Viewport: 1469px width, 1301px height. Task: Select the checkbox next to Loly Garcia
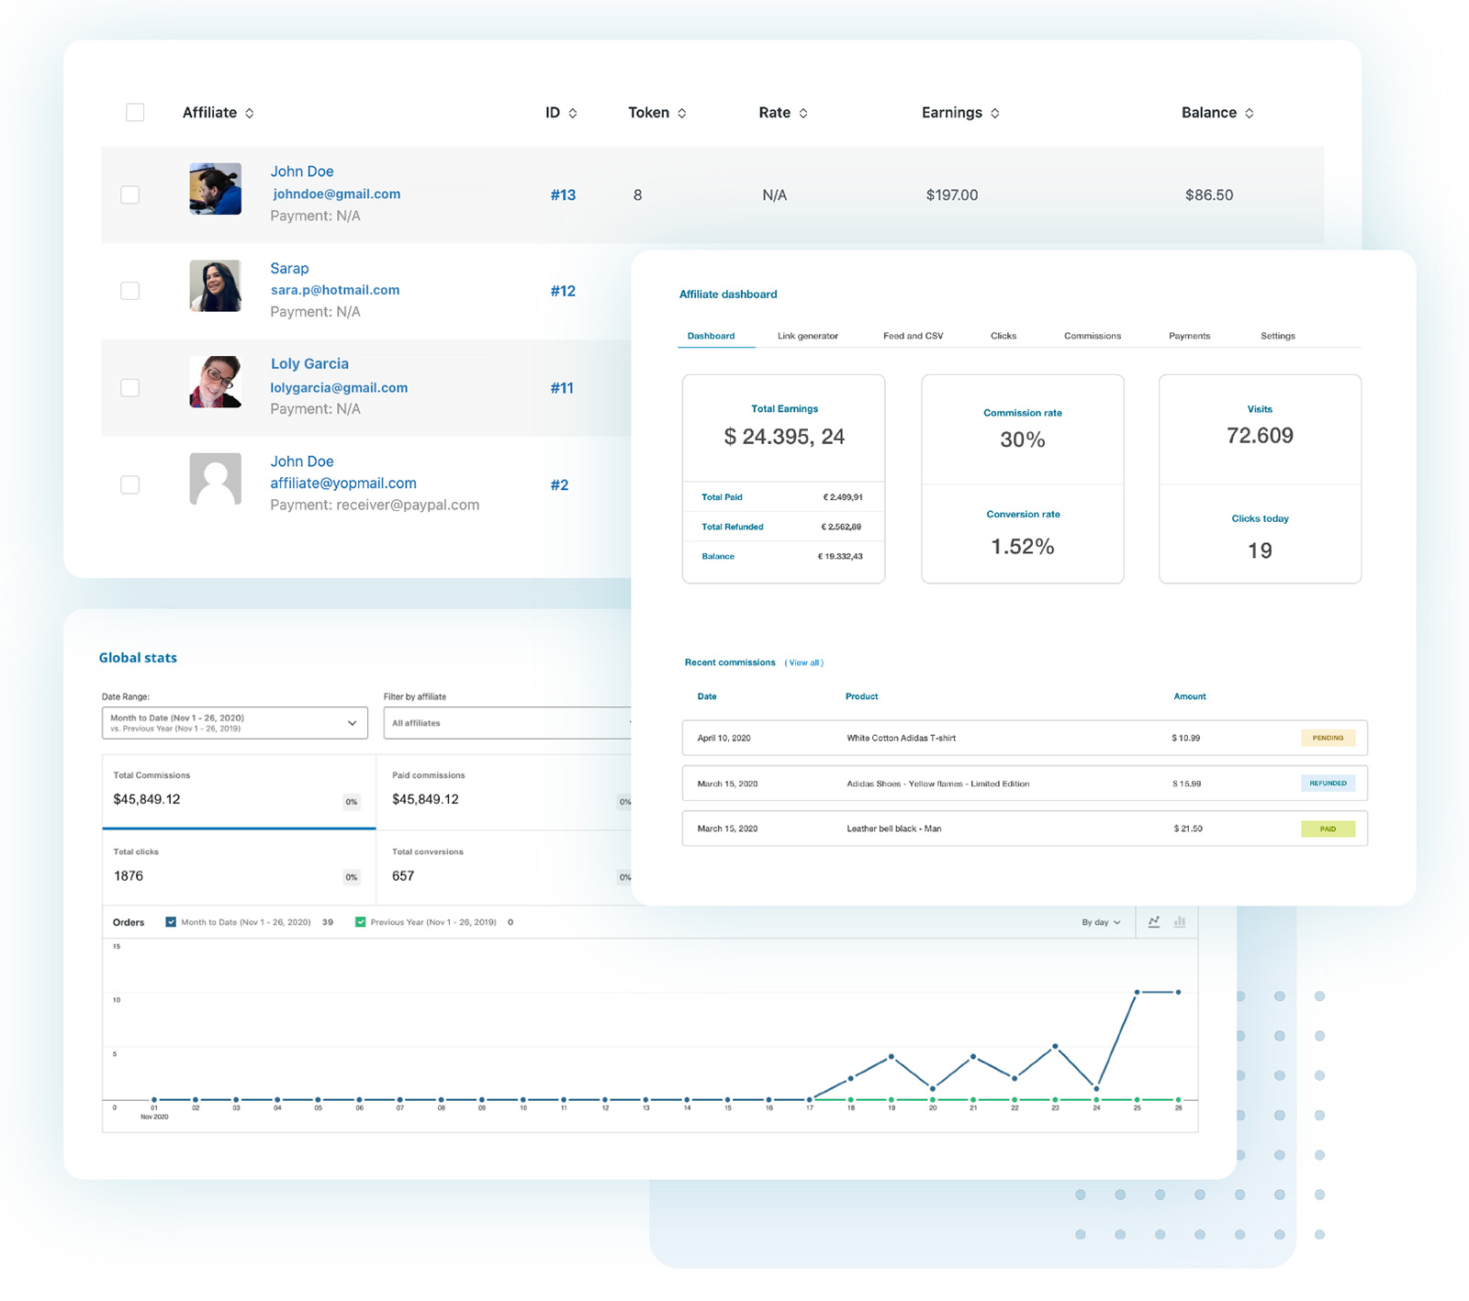click(129, 387)
